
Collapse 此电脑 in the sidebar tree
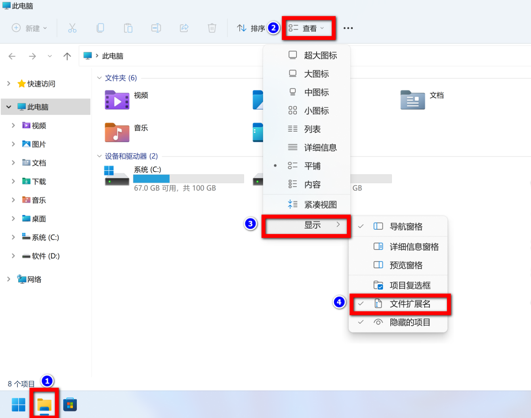(9, 107)
